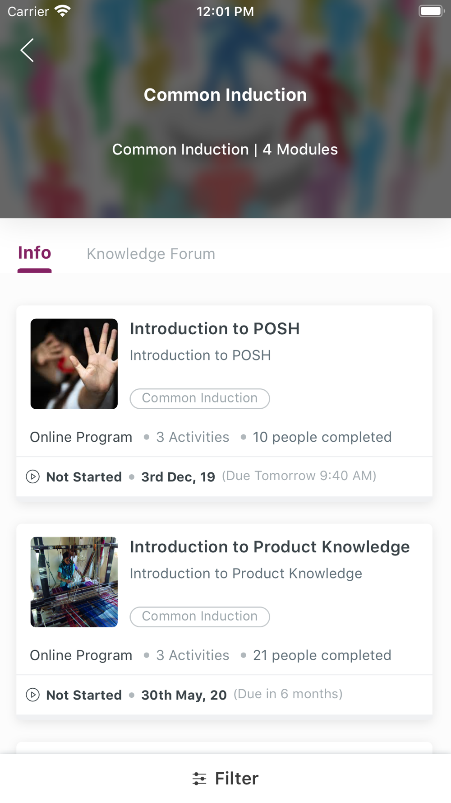Open the Product Knowledge loom thumbnail
This screenshot has height=803, width=451.
coord(74,582)
